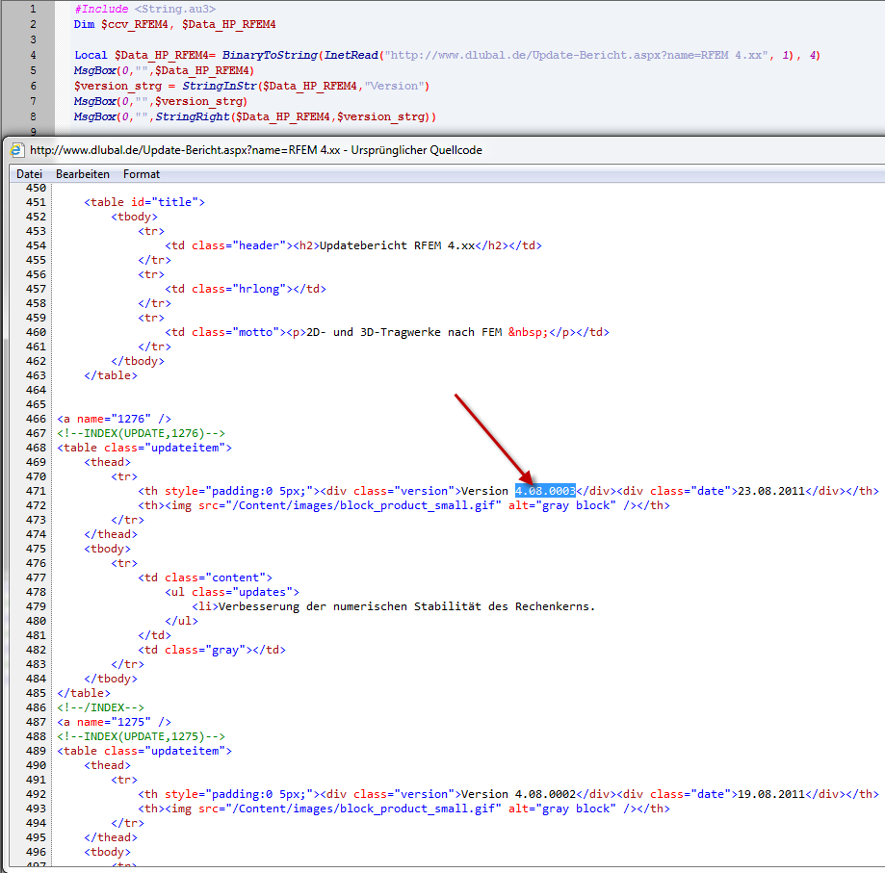Click line number 471 in the source view
The height and width of the screenshot is (873, 885).
[x=36, y=491]
